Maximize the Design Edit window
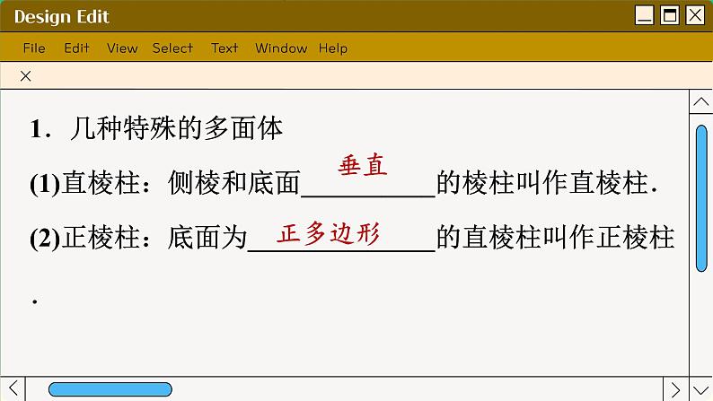Viewport: 713px width, 401px height. pyautogui.click(x=669, y=15)
